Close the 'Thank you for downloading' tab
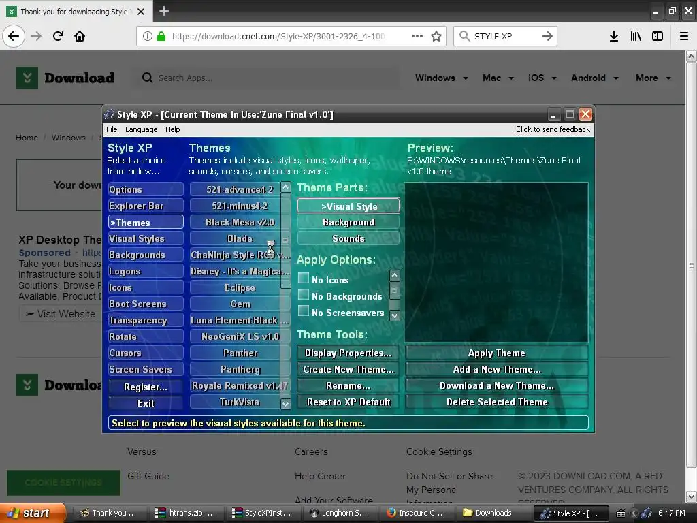 coord(141,12)
